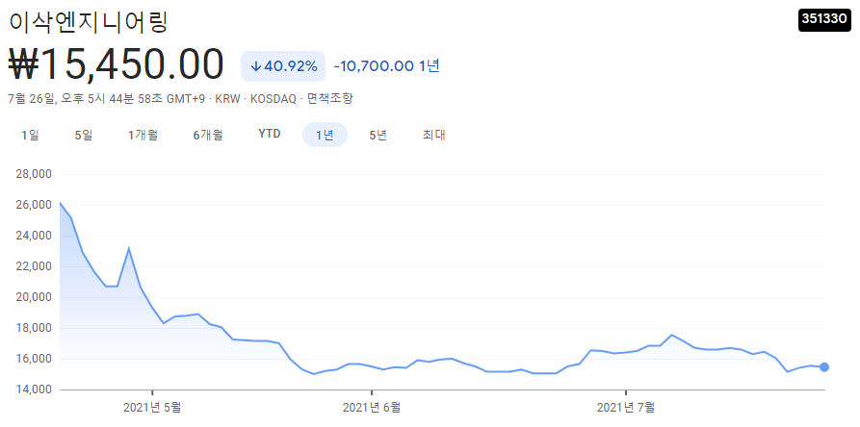Click the current price endpoint dot on chart
Screen dimensions: 860x427
point(823,366)
